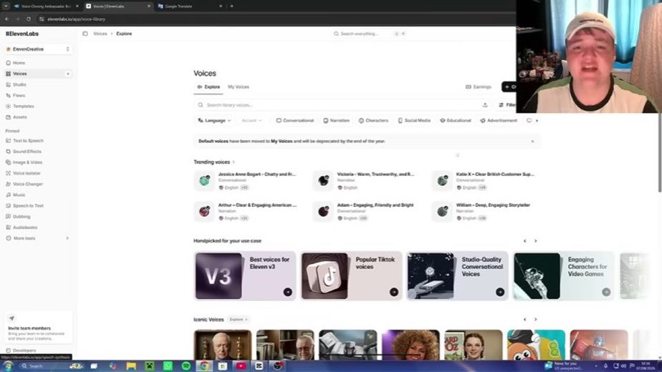
Task: Open Music tool
Action: point(19,195)
